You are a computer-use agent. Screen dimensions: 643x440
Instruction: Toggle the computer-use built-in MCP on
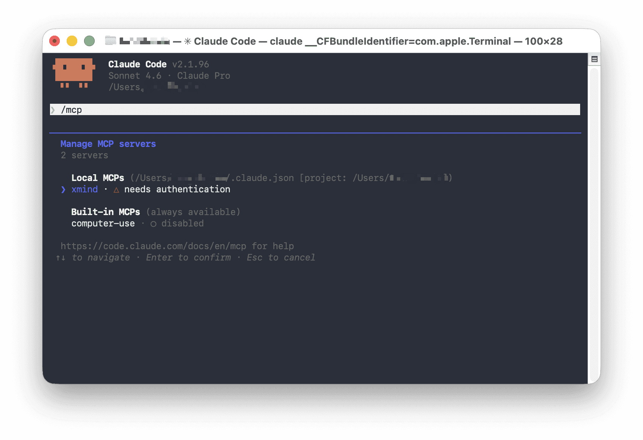103,223
